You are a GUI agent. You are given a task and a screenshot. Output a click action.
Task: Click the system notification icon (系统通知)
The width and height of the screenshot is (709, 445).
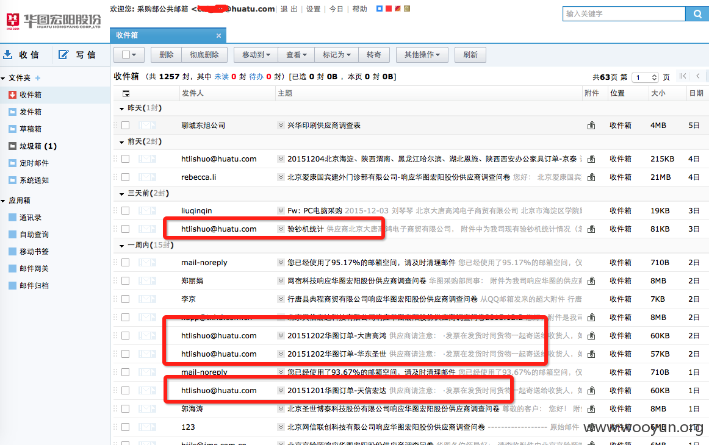pyautogui.click(x=13, y=180)
